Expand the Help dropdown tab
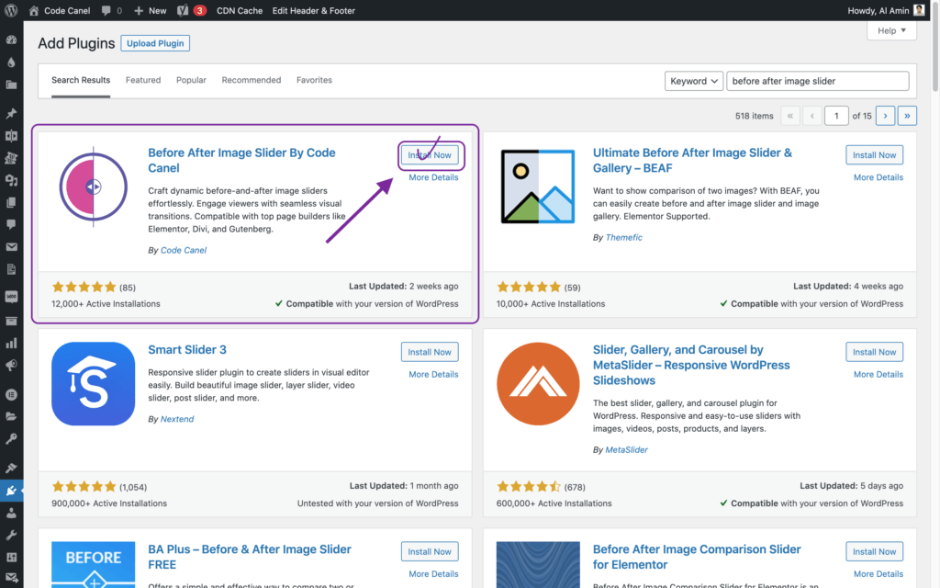 (x=891, y=30)
